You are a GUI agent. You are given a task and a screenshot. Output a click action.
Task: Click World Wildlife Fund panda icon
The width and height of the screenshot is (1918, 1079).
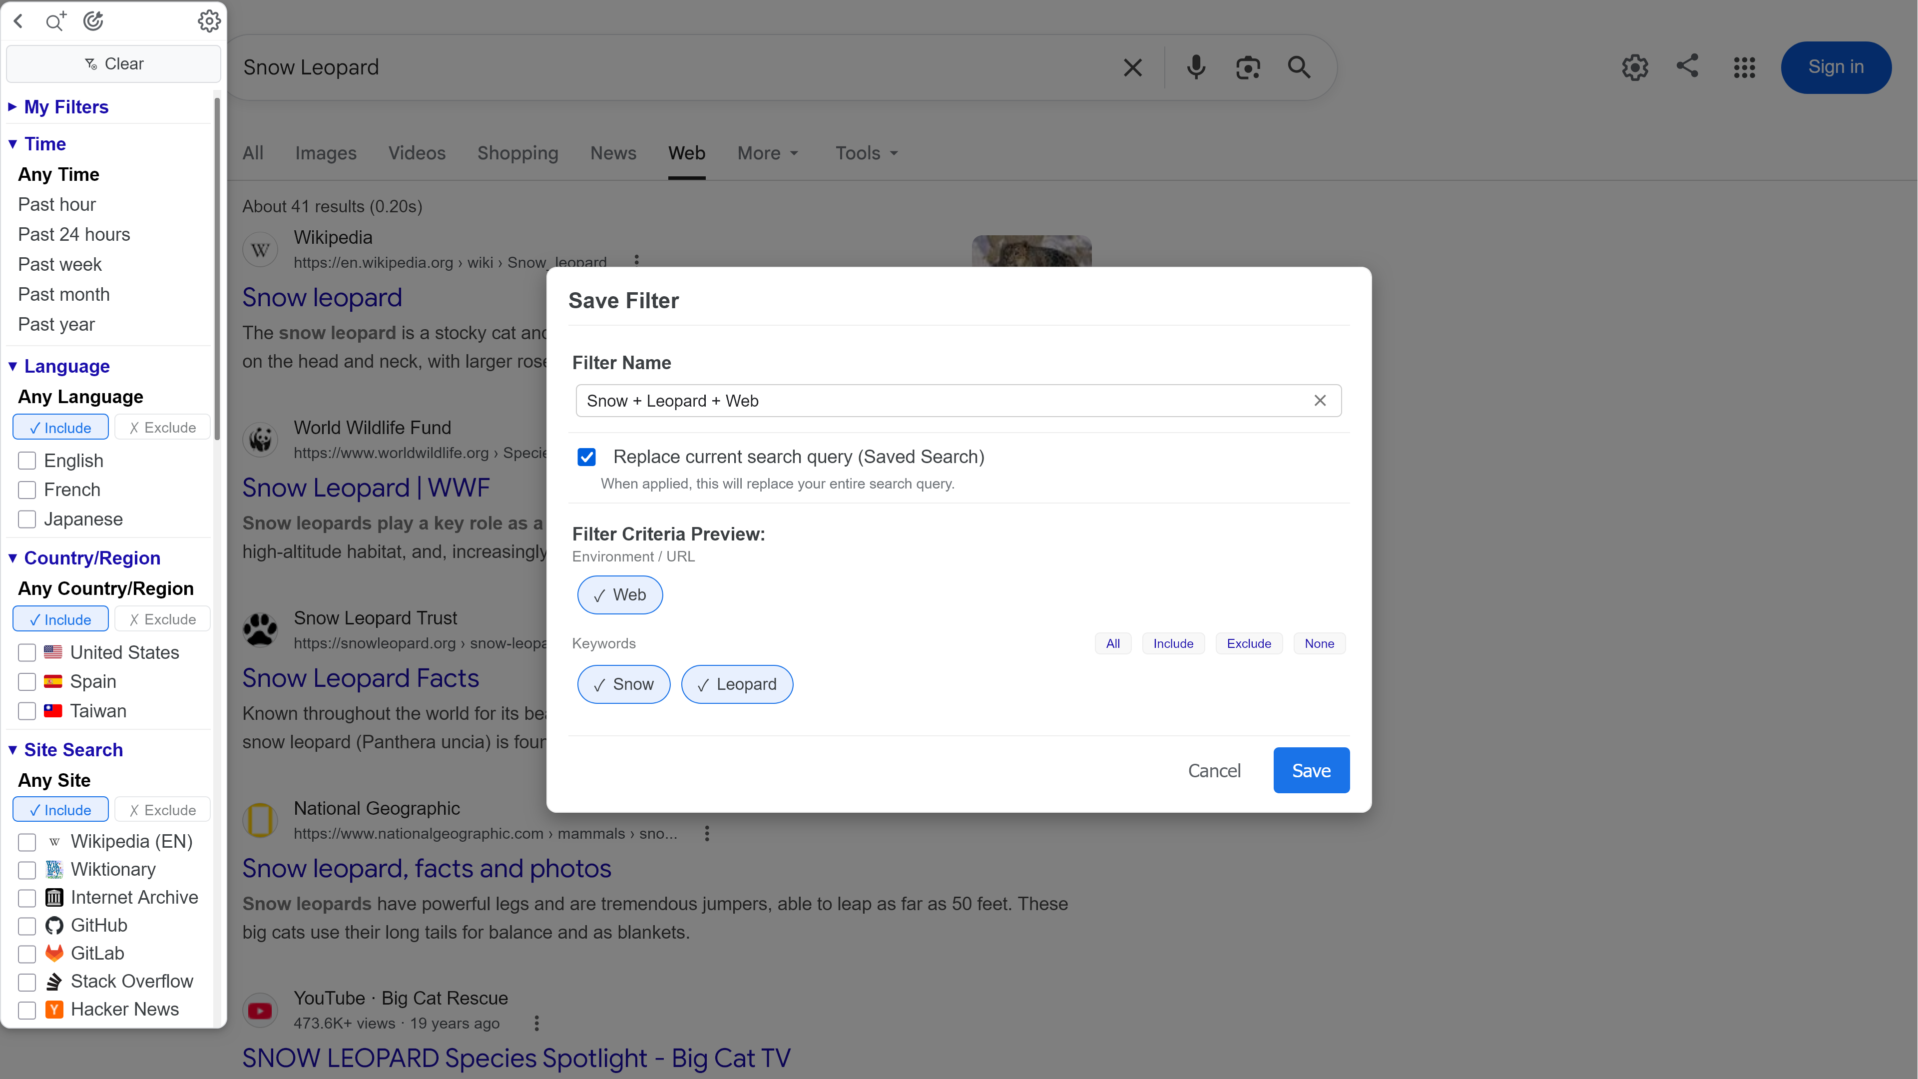click(261, 440)
